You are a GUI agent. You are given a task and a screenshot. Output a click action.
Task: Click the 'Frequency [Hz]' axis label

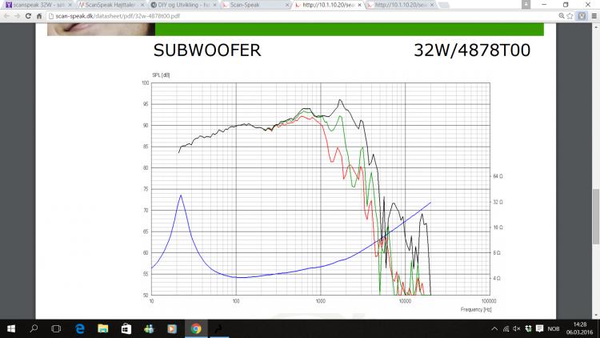pyautogui.click(x=476, y=309)
